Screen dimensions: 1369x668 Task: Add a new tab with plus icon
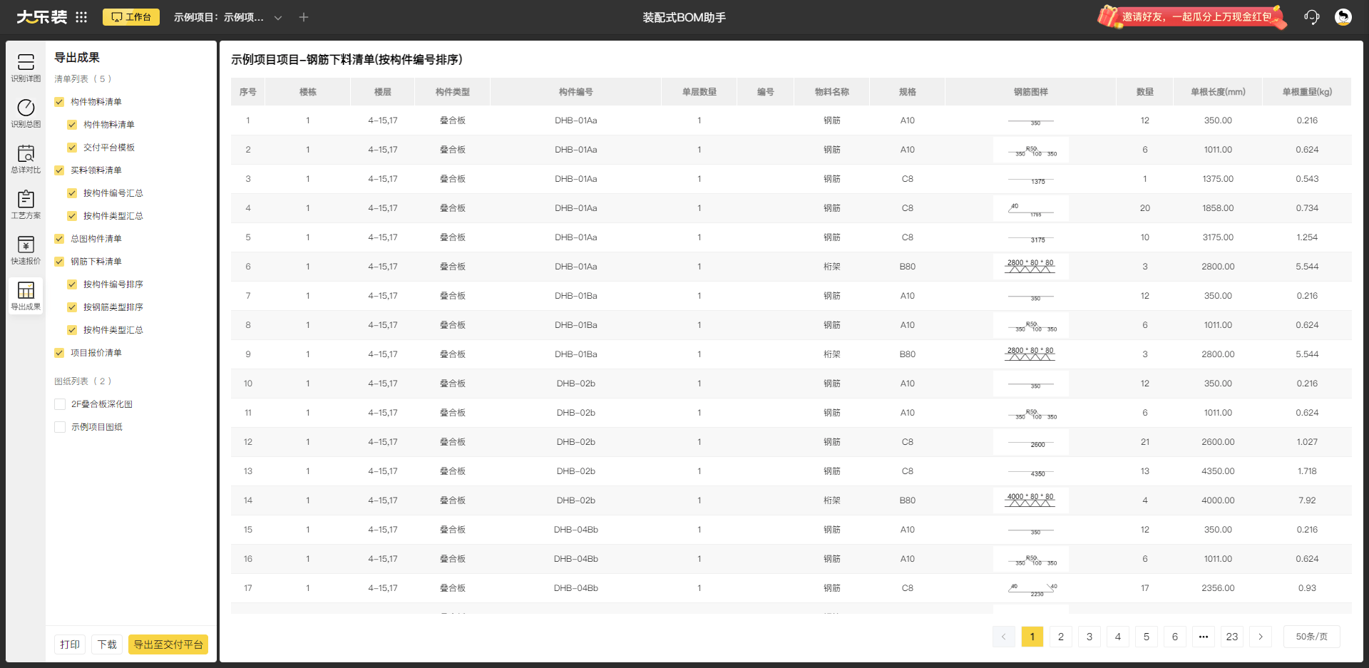304,17
